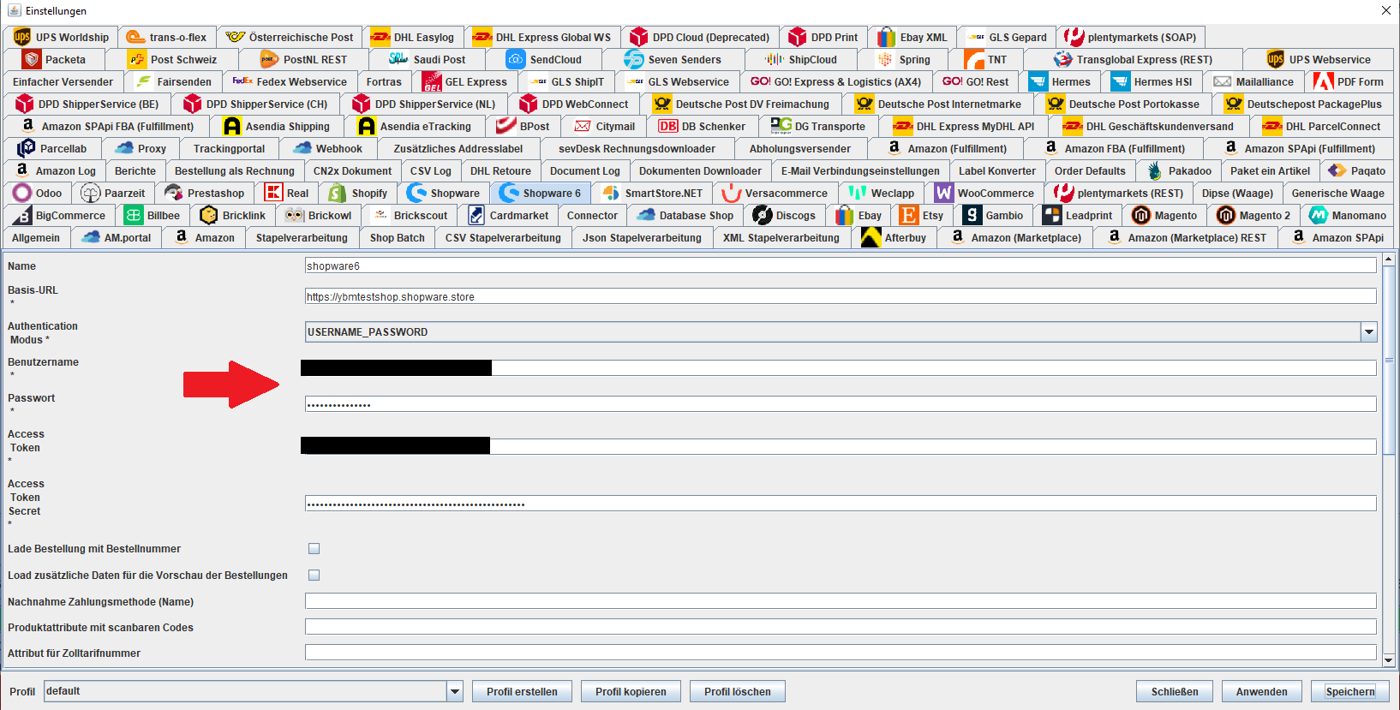Open the Einfacher Versender tab
The image size is (1400, 710).
click(63, 81)
